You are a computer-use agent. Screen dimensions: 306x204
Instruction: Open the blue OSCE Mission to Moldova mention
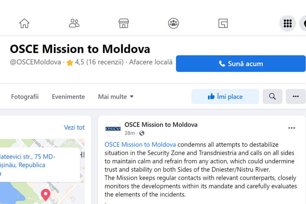coord(140,144)
